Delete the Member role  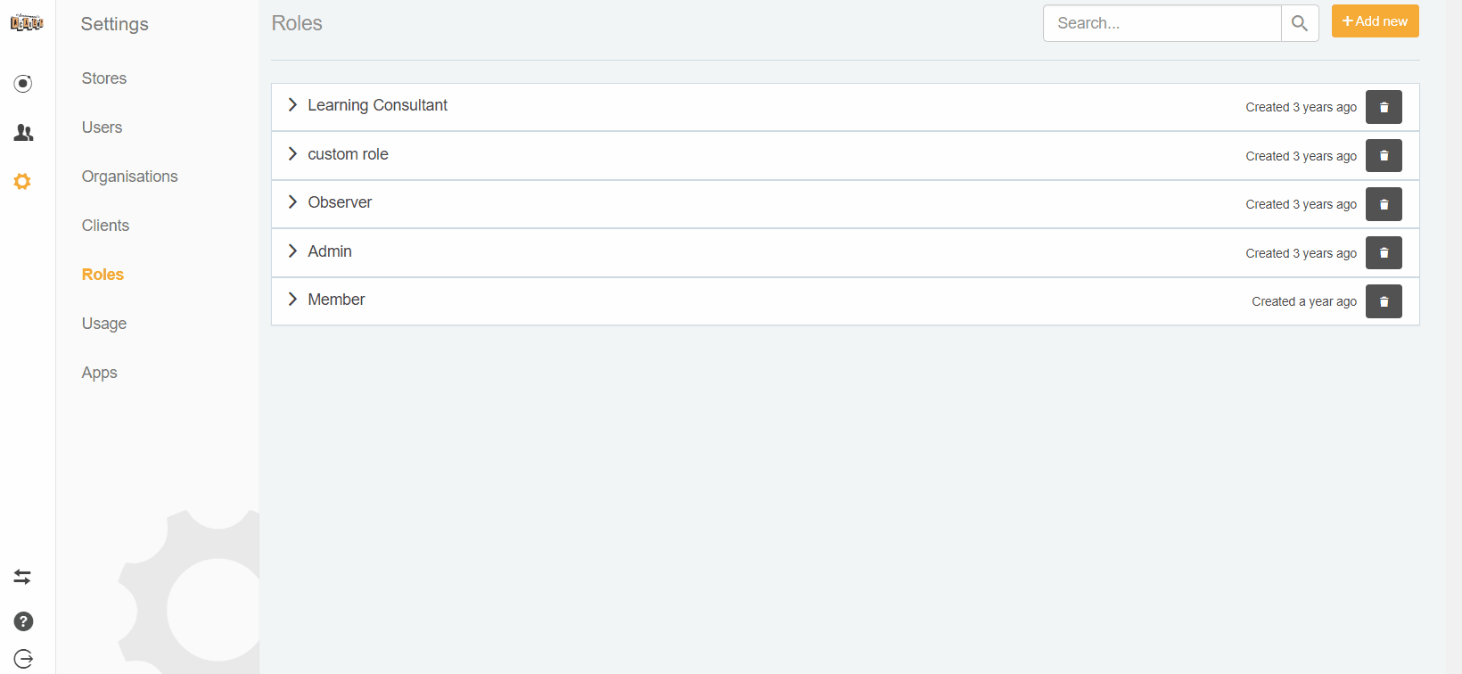pos(1384,301)
